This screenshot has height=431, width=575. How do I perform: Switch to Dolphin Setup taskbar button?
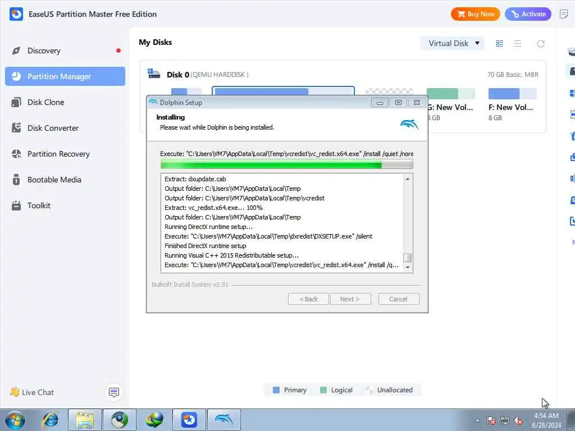(x=224, y=420)
